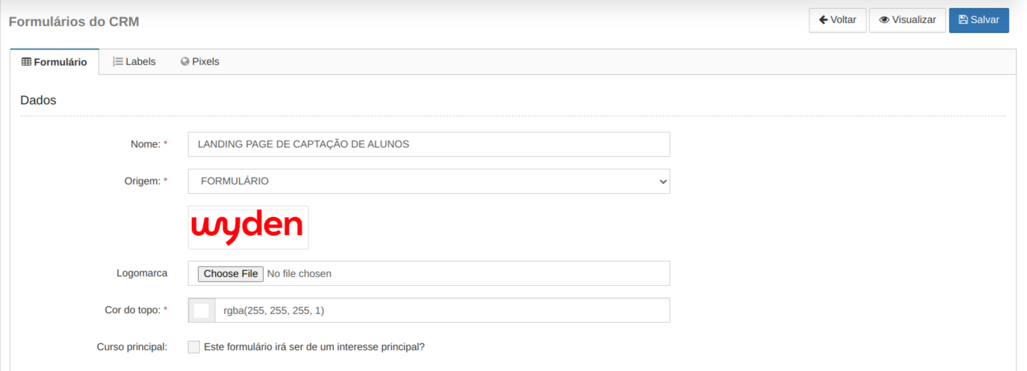Click the Voltar button label
1027x371 pixels.
click(x=843, y=20)
